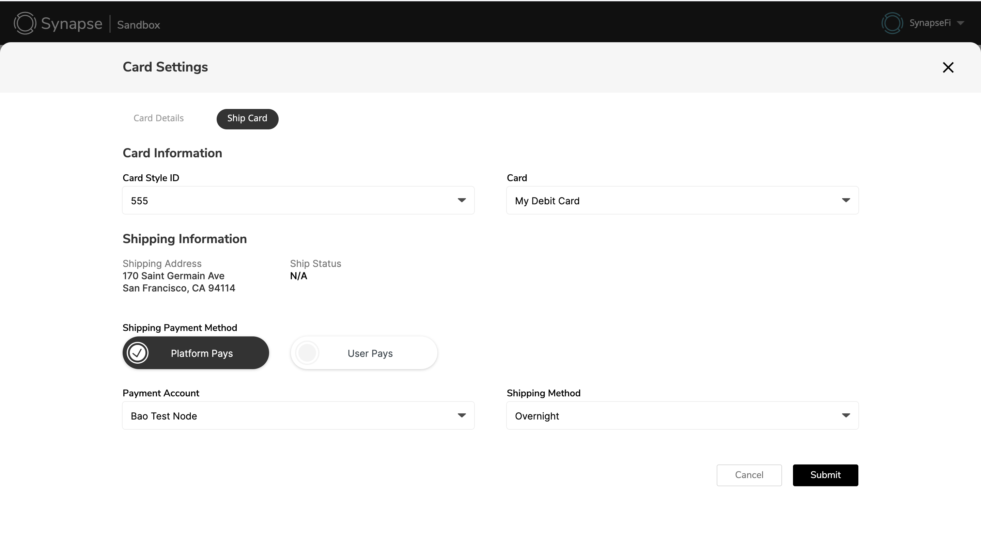Click the Sandbox label in header
The height and width of the screenshot is (538, 981).
coord(139,25)
